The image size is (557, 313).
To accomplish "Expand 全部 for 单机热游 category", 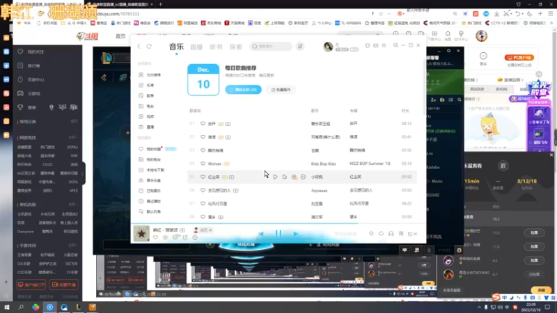I will click(73, 204).
